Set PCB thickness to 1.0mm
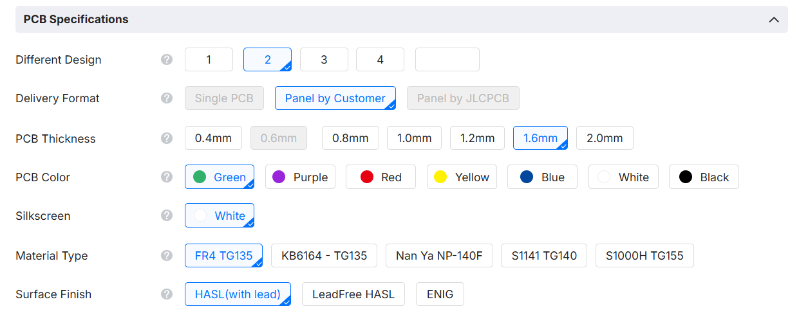799x322 pixels. click(414, 138)
